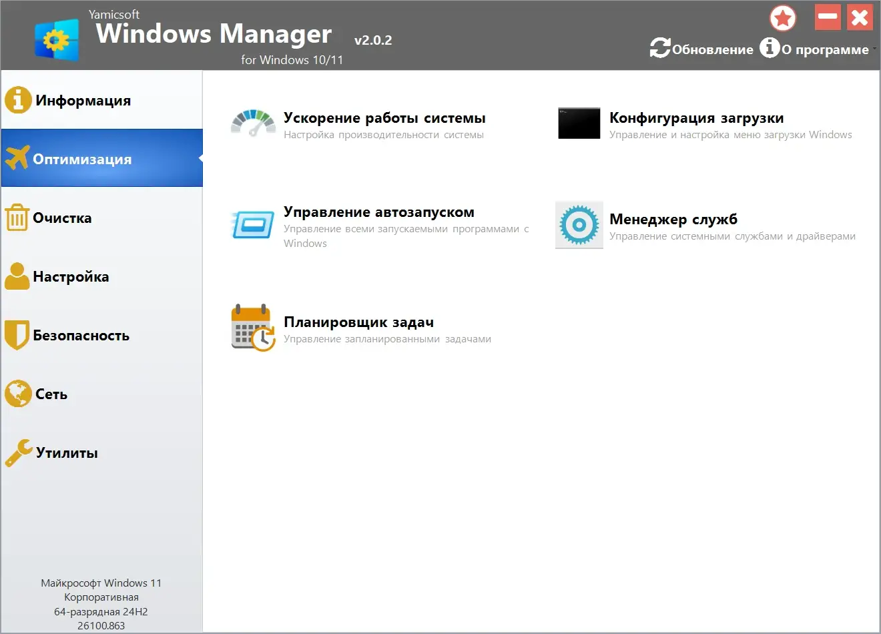Screen dimensions: 881x634
Task: Open the Утилиты section label
Action: click(x=67, y=453)
